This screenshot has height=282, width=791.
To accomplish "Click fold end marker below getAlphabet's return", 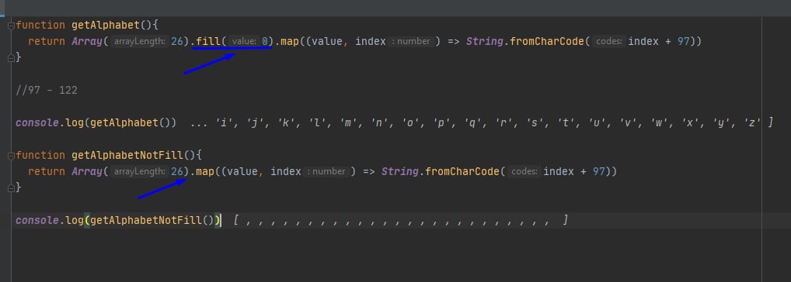I will (11, 58).
